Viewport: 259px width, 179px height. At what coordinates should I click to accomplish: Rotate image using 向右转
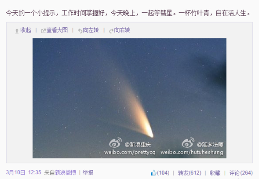[122, 30]
